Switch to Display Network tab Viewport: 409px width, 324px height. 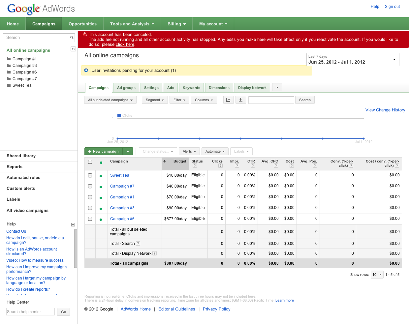pos(252,88)
